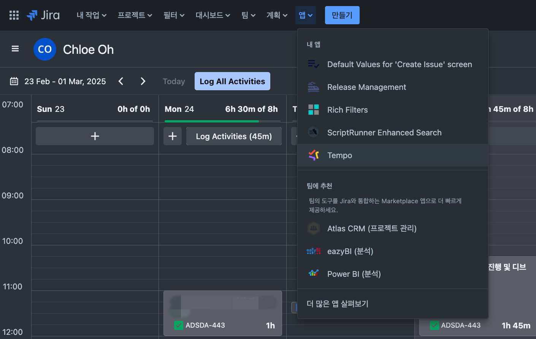Click the Rich Filters app icon
Viewport: 536px width, 339px height.
[x=314, y=110]
